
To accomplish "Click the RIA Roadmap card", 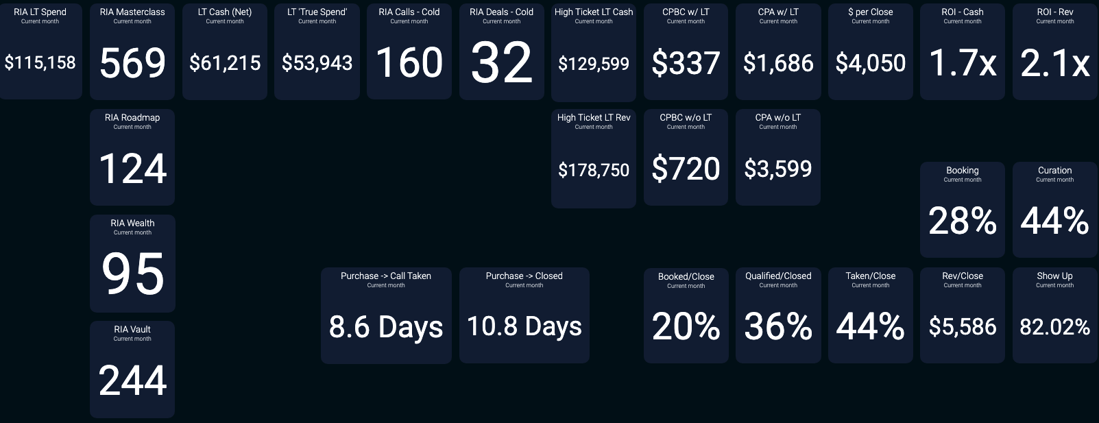I will 132,157.
